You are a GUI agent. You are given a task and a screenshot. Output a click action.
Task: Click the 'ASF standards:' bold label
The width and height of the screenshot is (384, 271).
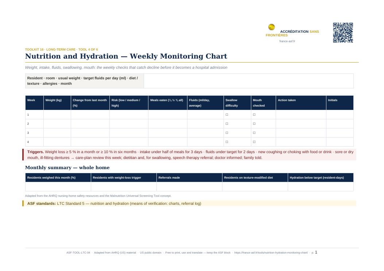[x=42, y=204]
